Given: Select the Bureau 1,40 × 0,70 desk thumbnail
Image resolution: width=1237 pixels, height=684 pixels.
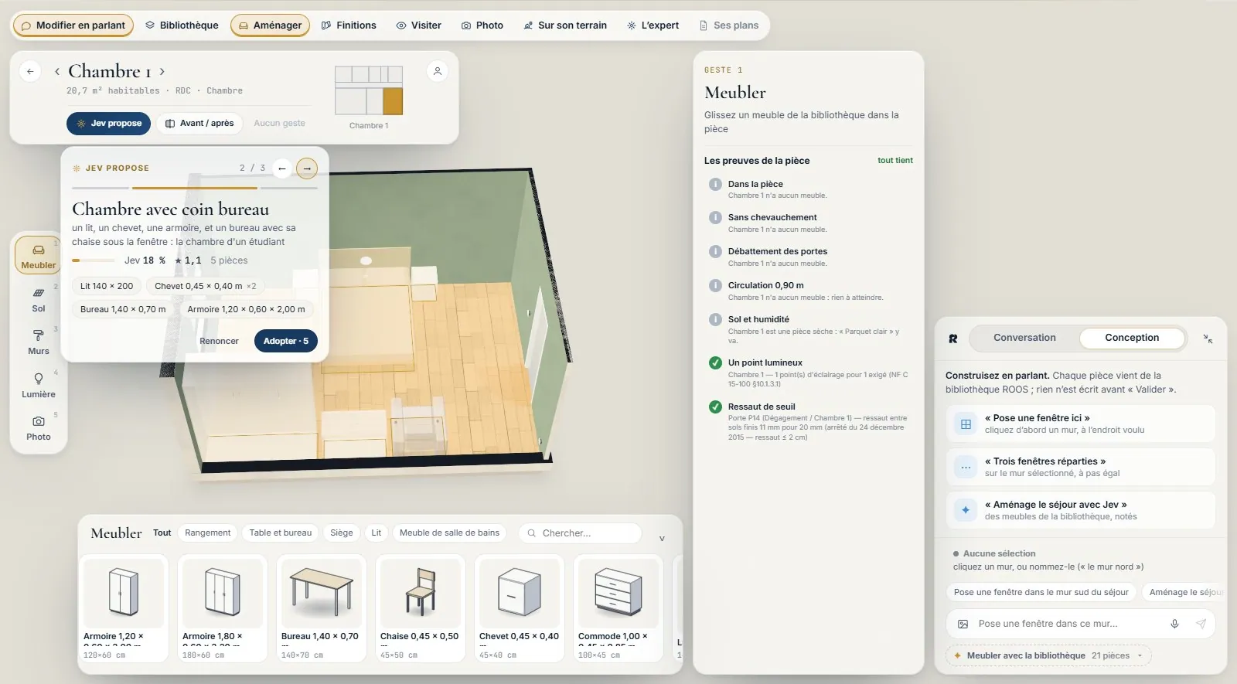Looking at the screenshot, I should tap(322, 608).
